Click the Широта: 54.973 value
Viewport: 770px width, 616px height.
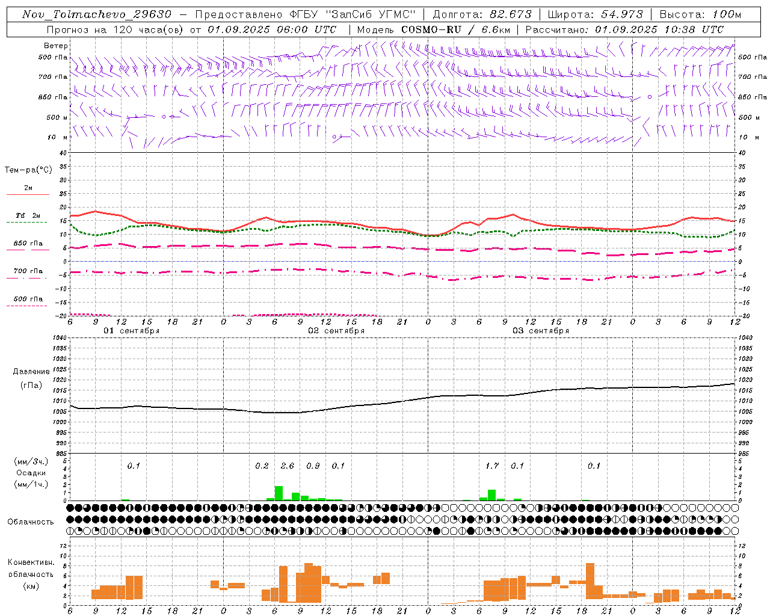coord(596,14)
